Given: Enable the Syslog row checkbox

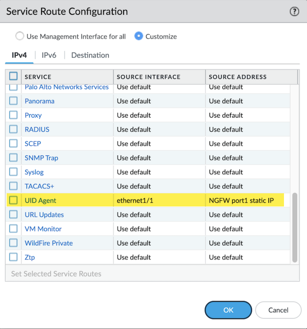Looking at the screenshot, I should (x=13, y=172).
